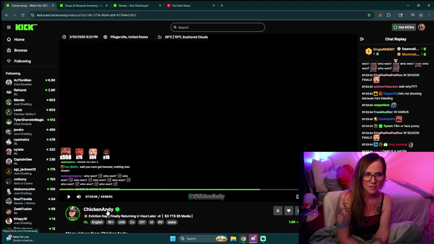Expand the chat leaderboard drag handle

396,61
